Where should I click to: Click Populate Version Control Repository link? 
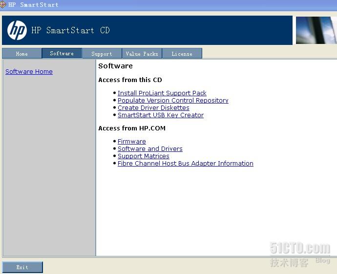173,100
